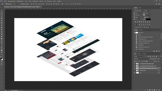This screenshot has height=91, width=162.
Task: Open the Файл menu
Action: [x=5, y=1]
